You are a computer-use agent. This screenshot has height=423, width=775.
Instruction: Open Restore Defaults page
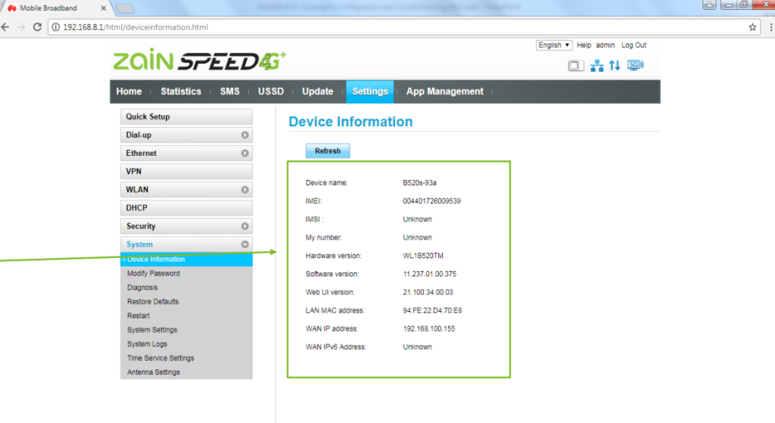153,301
